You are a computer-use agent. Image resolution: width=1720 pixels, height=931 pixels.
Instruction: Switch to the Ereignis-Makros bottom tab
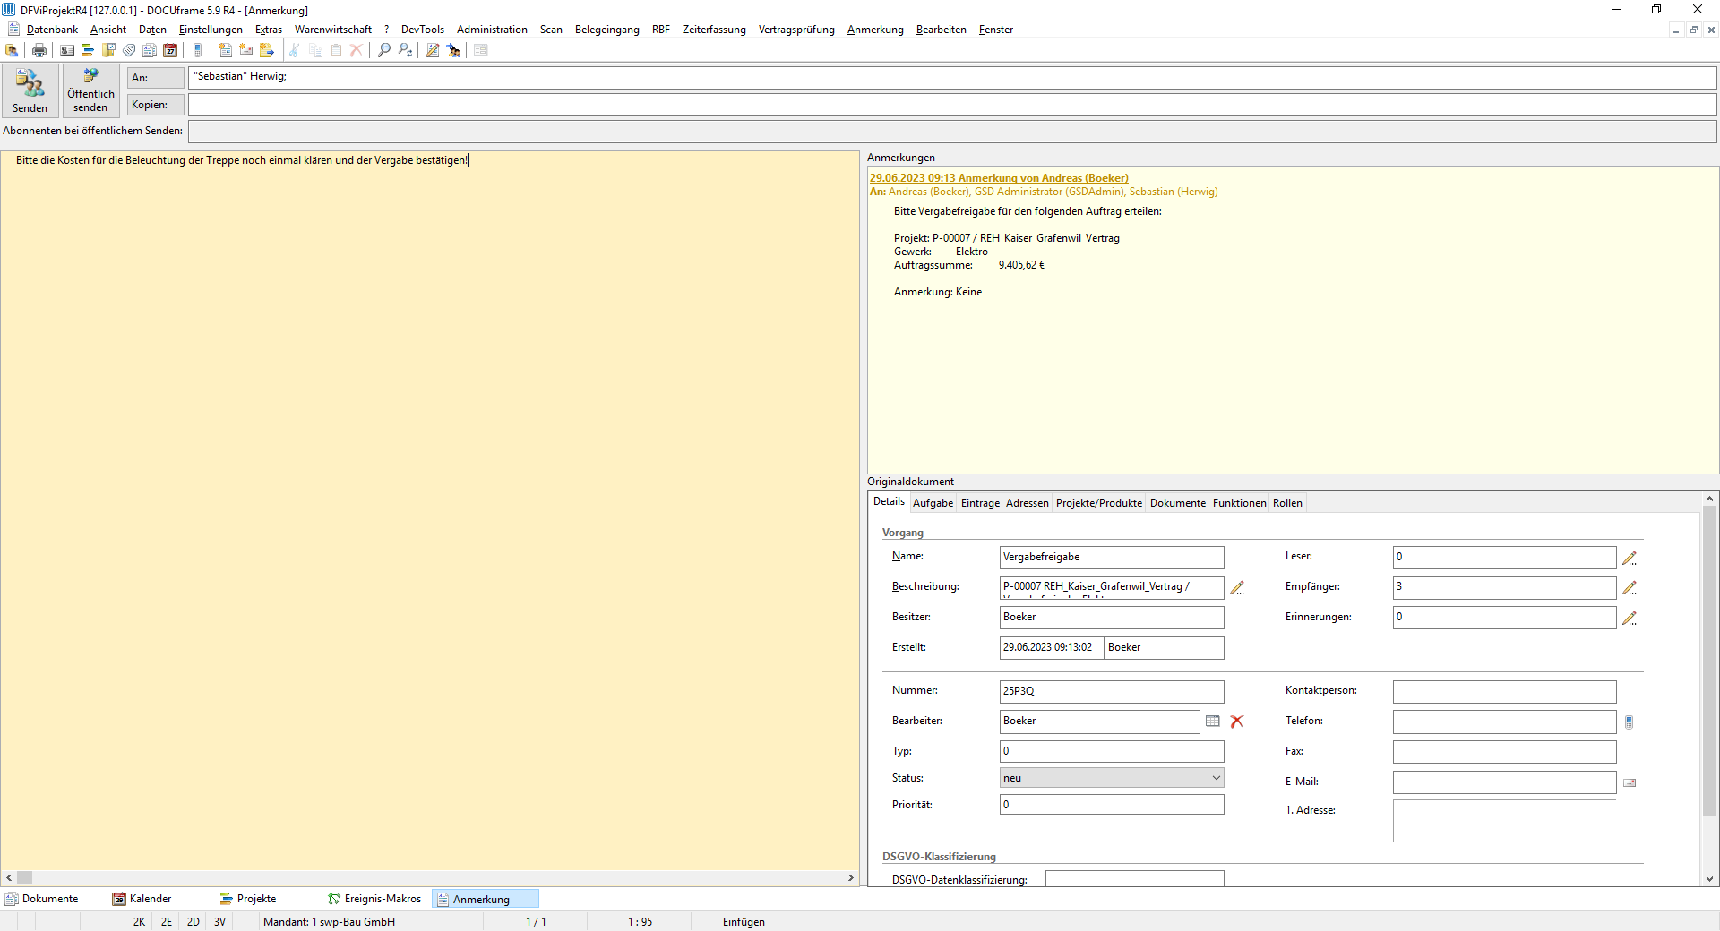coord(374,899)
